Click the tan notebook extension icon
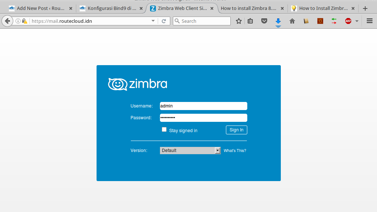The width and height of the screenshot is (377, 212). [306, 21]
